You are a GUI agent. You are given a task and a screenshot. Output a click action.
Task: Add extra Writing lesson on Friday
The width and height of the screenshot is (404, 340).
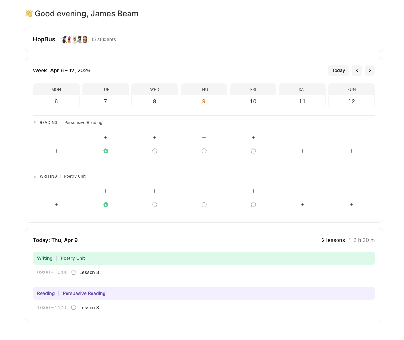click(x=253, y=191)
